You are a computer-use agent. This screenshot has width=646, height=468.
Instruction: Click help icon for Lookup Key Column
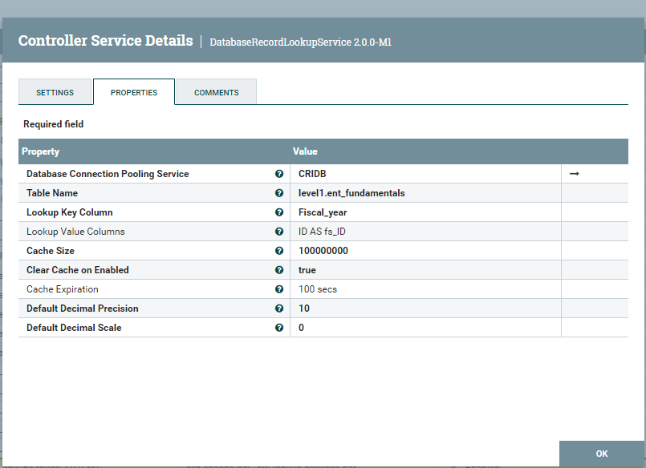279,212
